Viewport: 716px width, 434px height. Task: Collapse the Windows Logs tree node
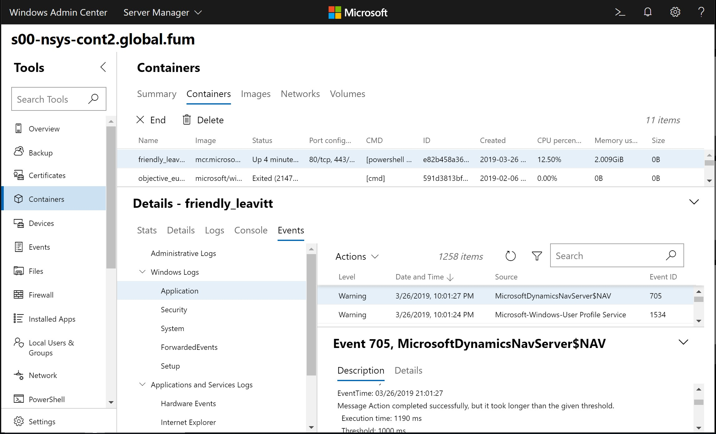(x=142, y=272)
